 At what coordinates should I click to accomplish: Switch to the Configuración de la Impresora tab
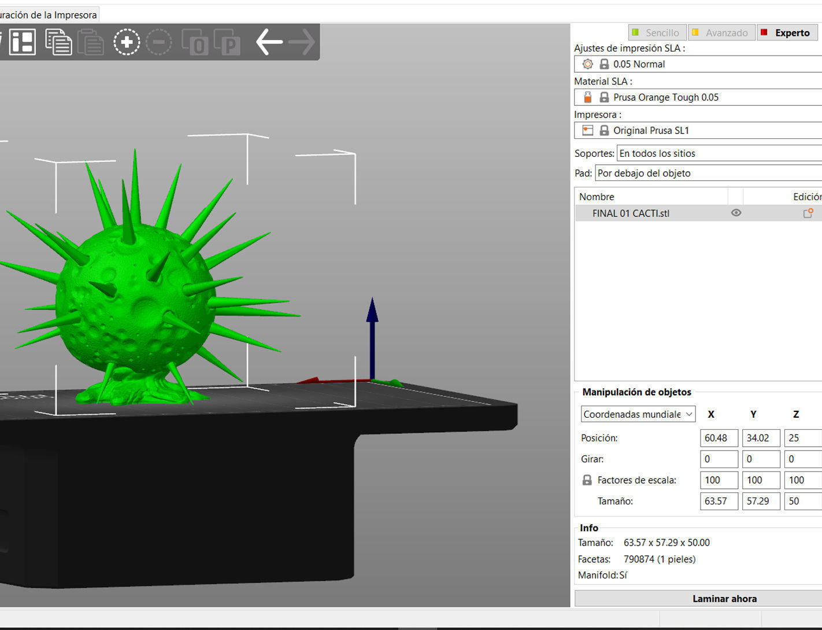tap(49, 14)
